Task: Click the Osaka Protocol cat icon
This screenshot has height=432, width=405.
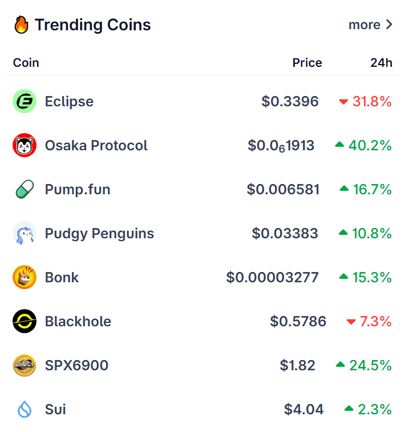Action: click(x=25, y=145)
